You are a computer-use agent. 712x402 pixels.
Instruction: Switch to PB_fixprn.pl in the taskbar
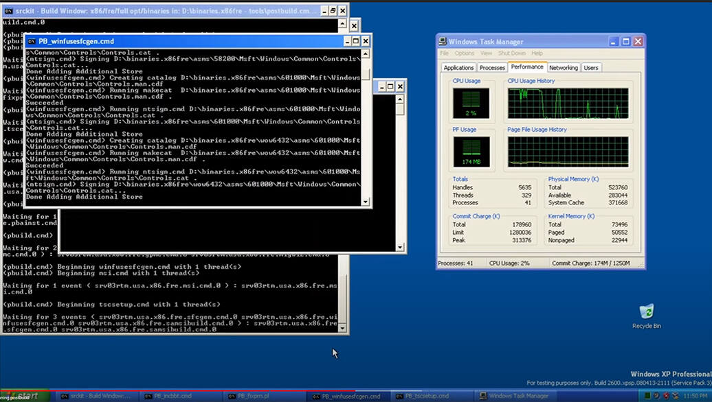263,396
